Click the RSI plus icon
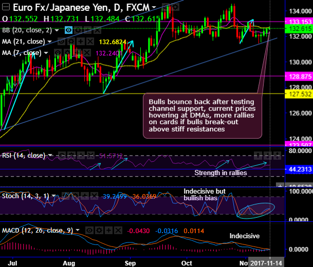The image size is (313, 267). pyautogui.click(x=81, y=156)
